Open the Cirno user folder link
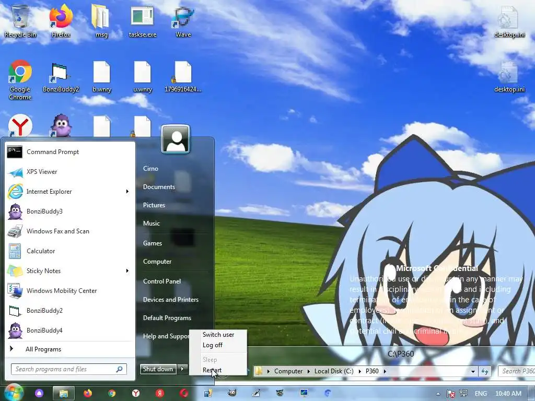Screen dimensions: 535x401 150,169
